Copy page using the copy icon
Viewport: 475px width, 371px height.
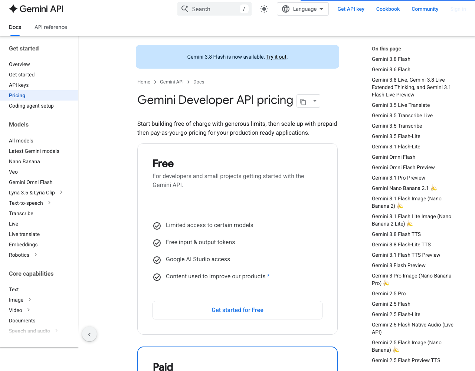303,101
